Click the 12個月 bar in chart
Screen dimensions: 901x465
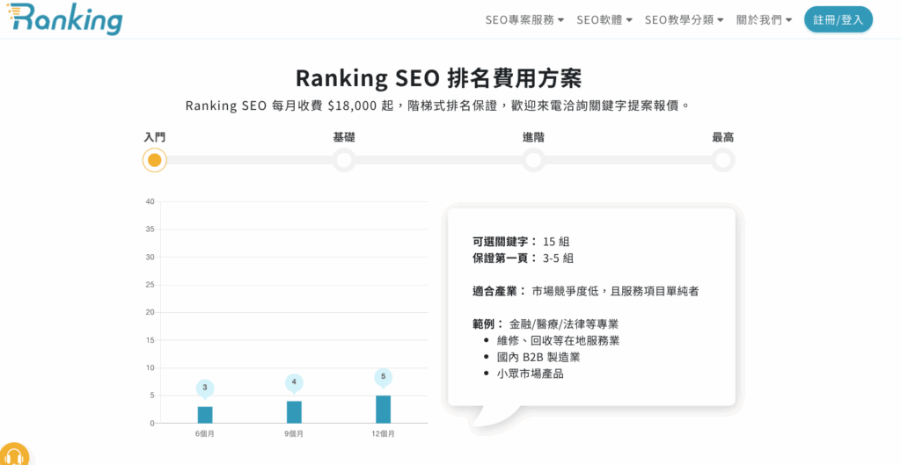point(383,410)
